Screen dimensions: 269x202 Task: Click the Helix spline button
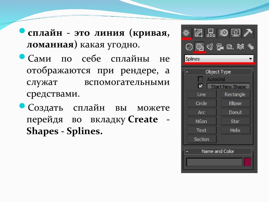(235, 130)
